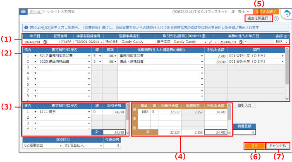Click the 値引入力 button

244,105
